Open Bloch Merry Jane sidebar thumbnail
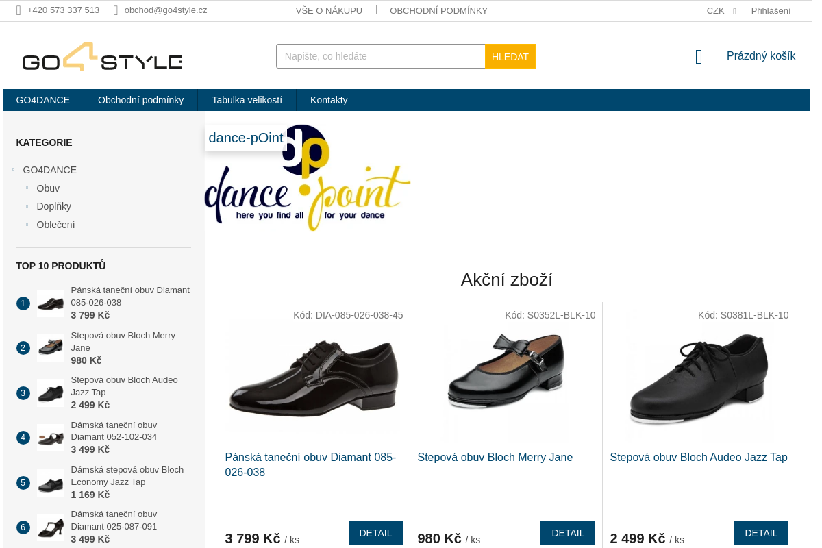 coord(51,348)
